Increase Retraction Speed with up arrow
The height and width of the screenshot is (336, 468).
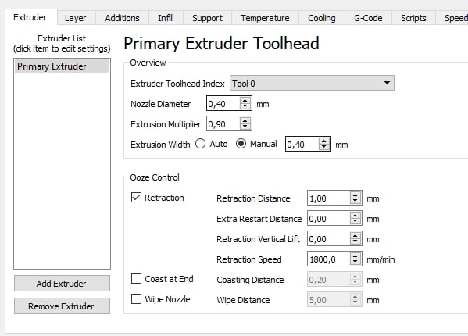355,256
